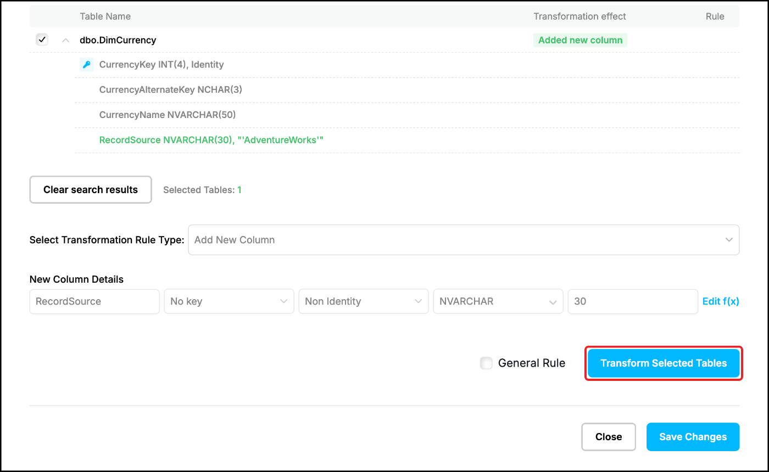The height and width of the screenshot is (472, 769).
Task: Open the NVARCHAR data type dropdown
Action: click(x=498, y=301)
